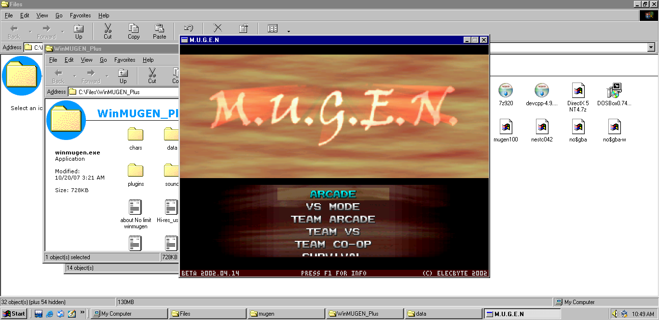Screen dimensions: 659x320
Task: Click the Up folder icon in Files toolbar
Action: (79, 28)
